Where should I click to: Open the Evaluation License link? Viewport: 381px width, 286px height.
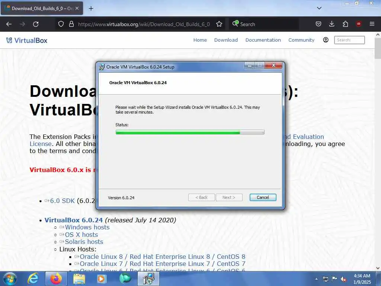point(308,137)
